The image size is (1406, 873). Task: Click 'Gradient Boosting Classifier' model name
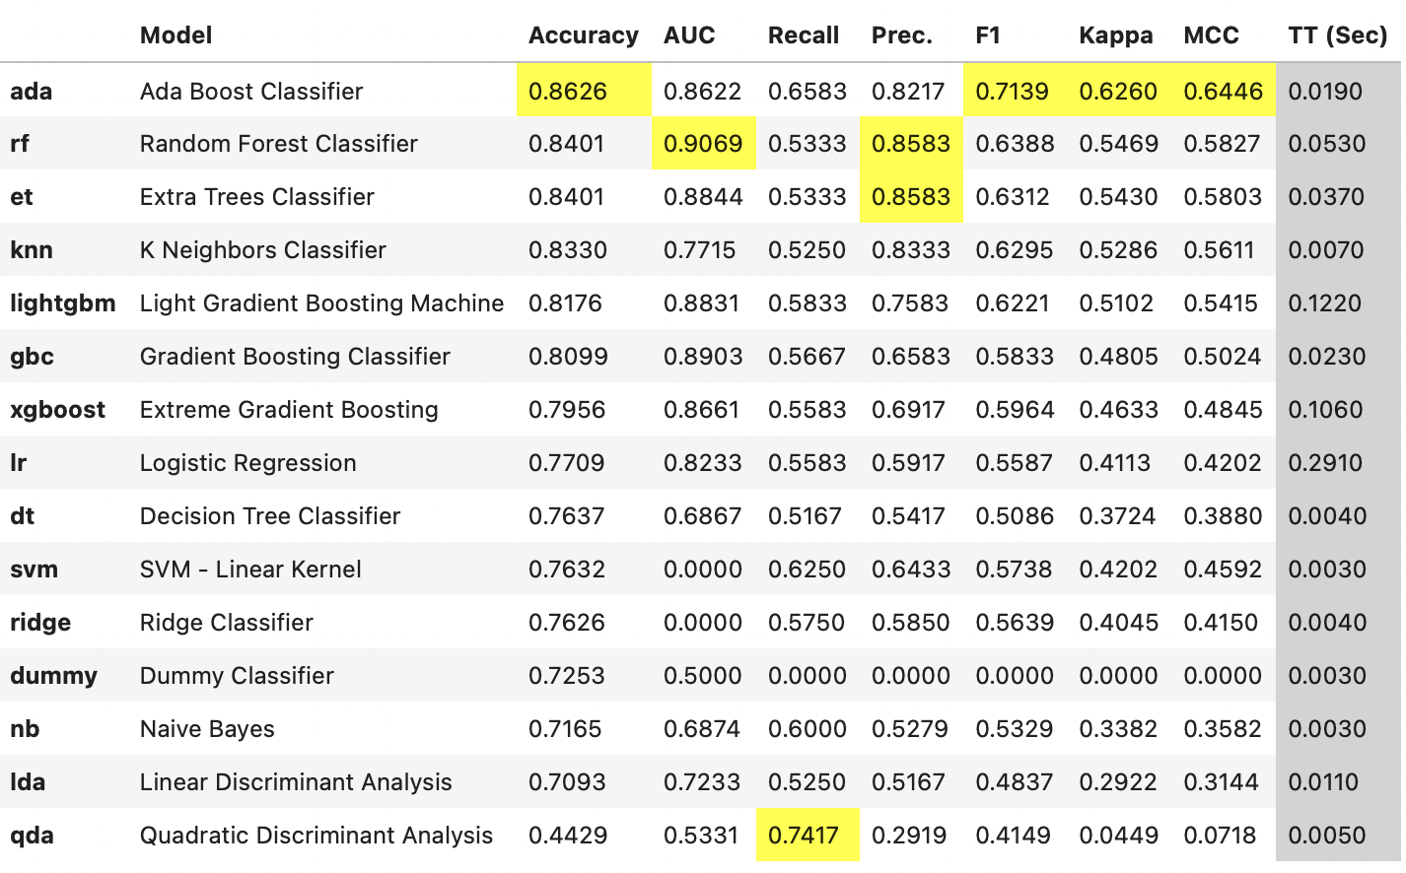point(295,357)
